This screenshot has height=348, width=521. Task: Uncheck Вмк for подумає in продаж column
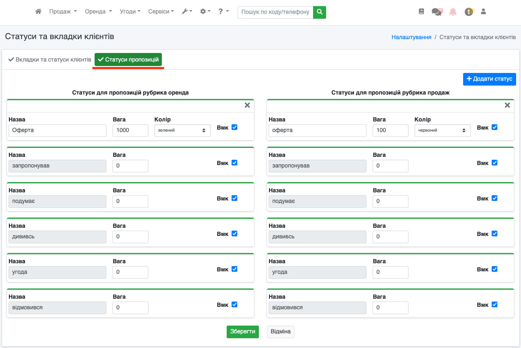494,198
